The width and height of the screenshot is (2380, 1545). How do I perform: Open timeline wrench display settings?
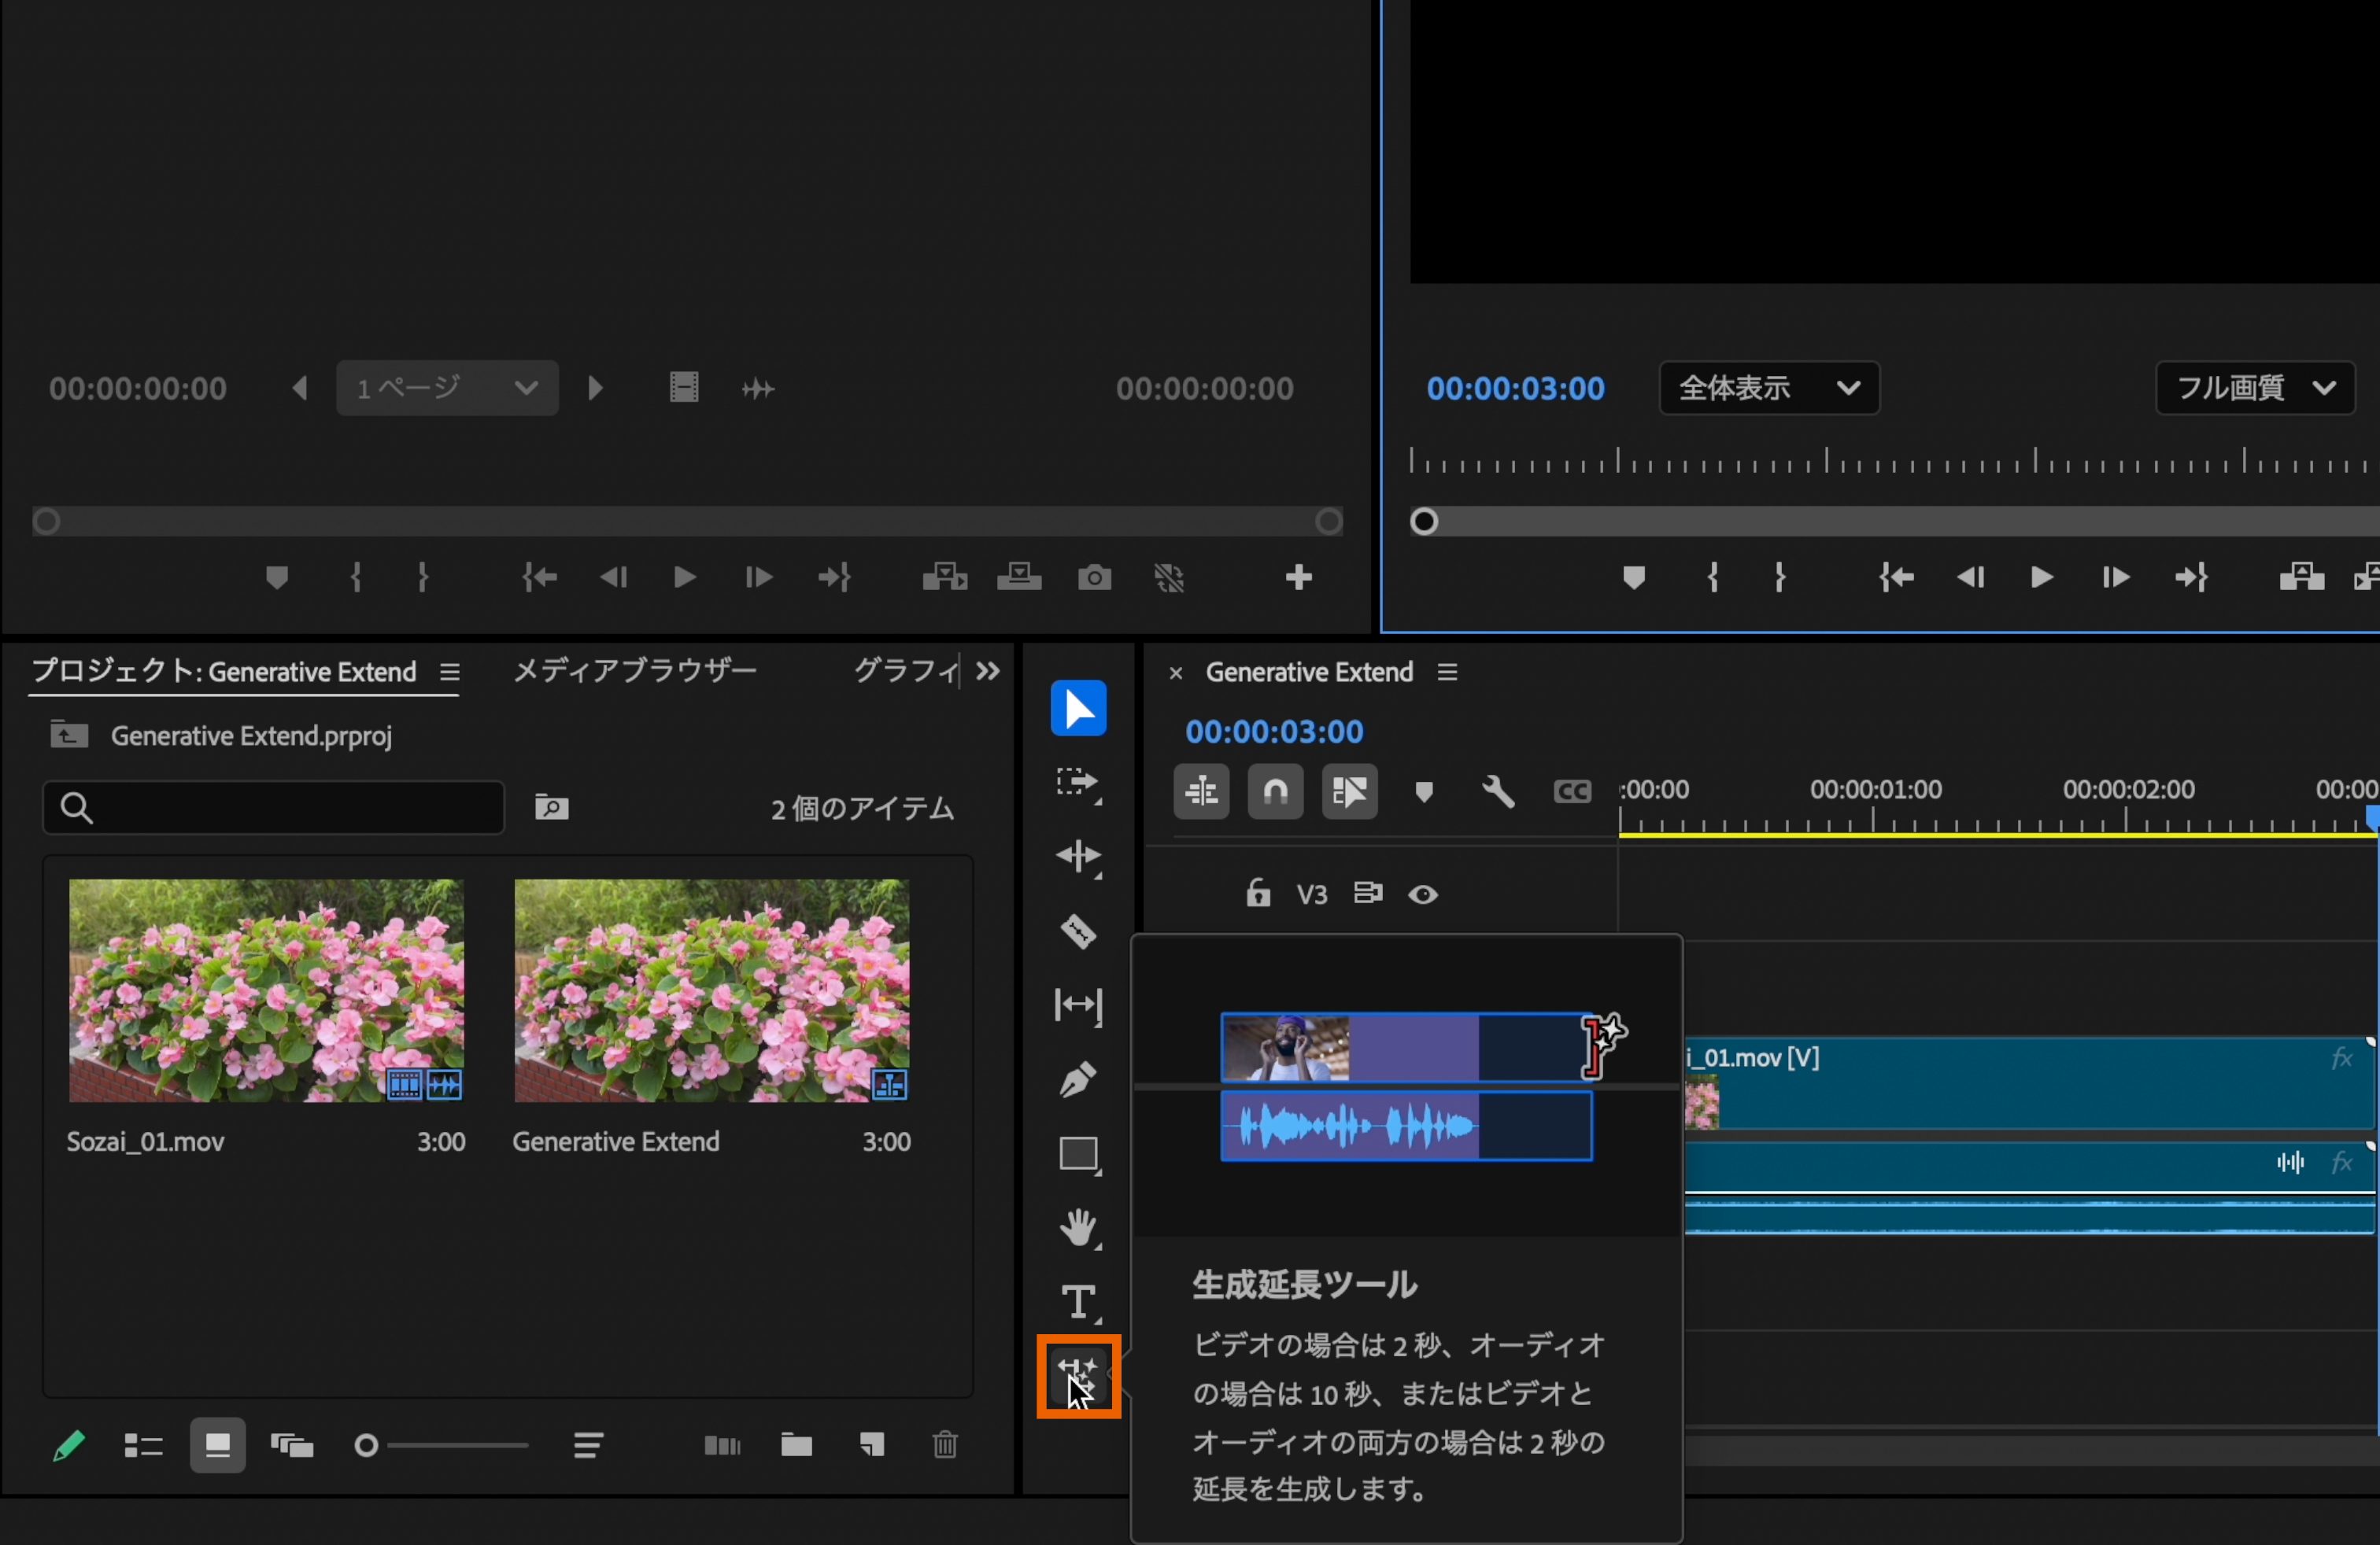1497,791
